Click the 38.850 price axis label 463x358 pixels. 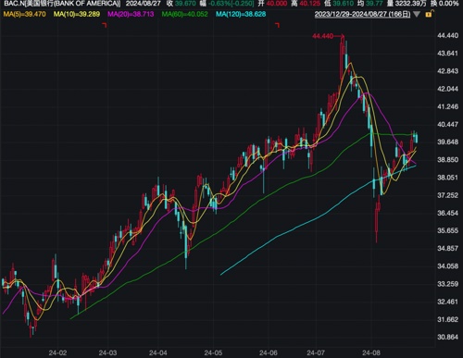[447, 160]
